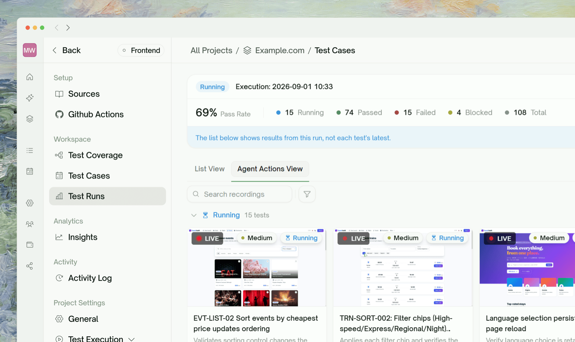Screen dimensions: 575x342
Task: Open TRN-SORT-002 recording thumbnail
Action: (403, 267)
